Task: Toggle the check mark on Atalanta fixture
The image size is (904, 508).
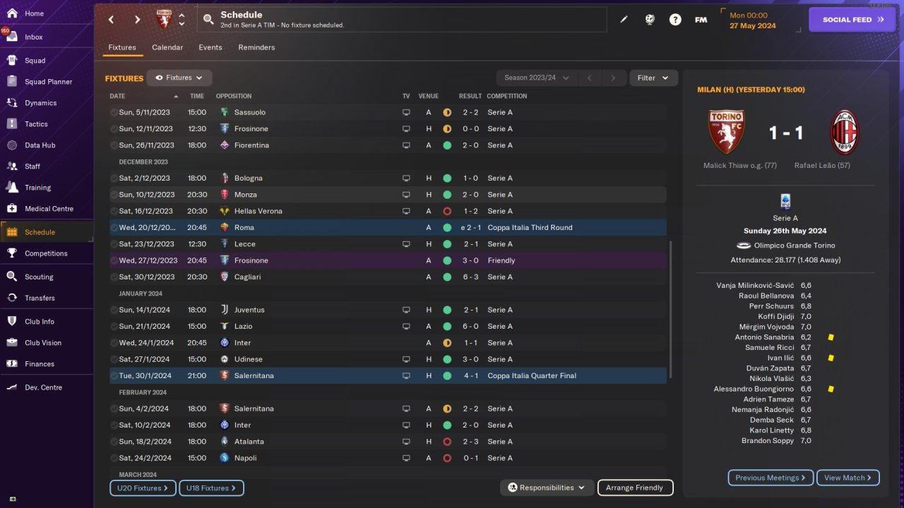Action: (114, 442)
